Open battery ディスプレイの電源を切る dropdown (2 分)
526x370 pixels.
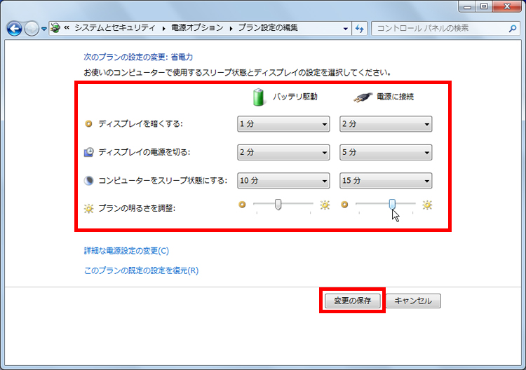click(283, 152)
